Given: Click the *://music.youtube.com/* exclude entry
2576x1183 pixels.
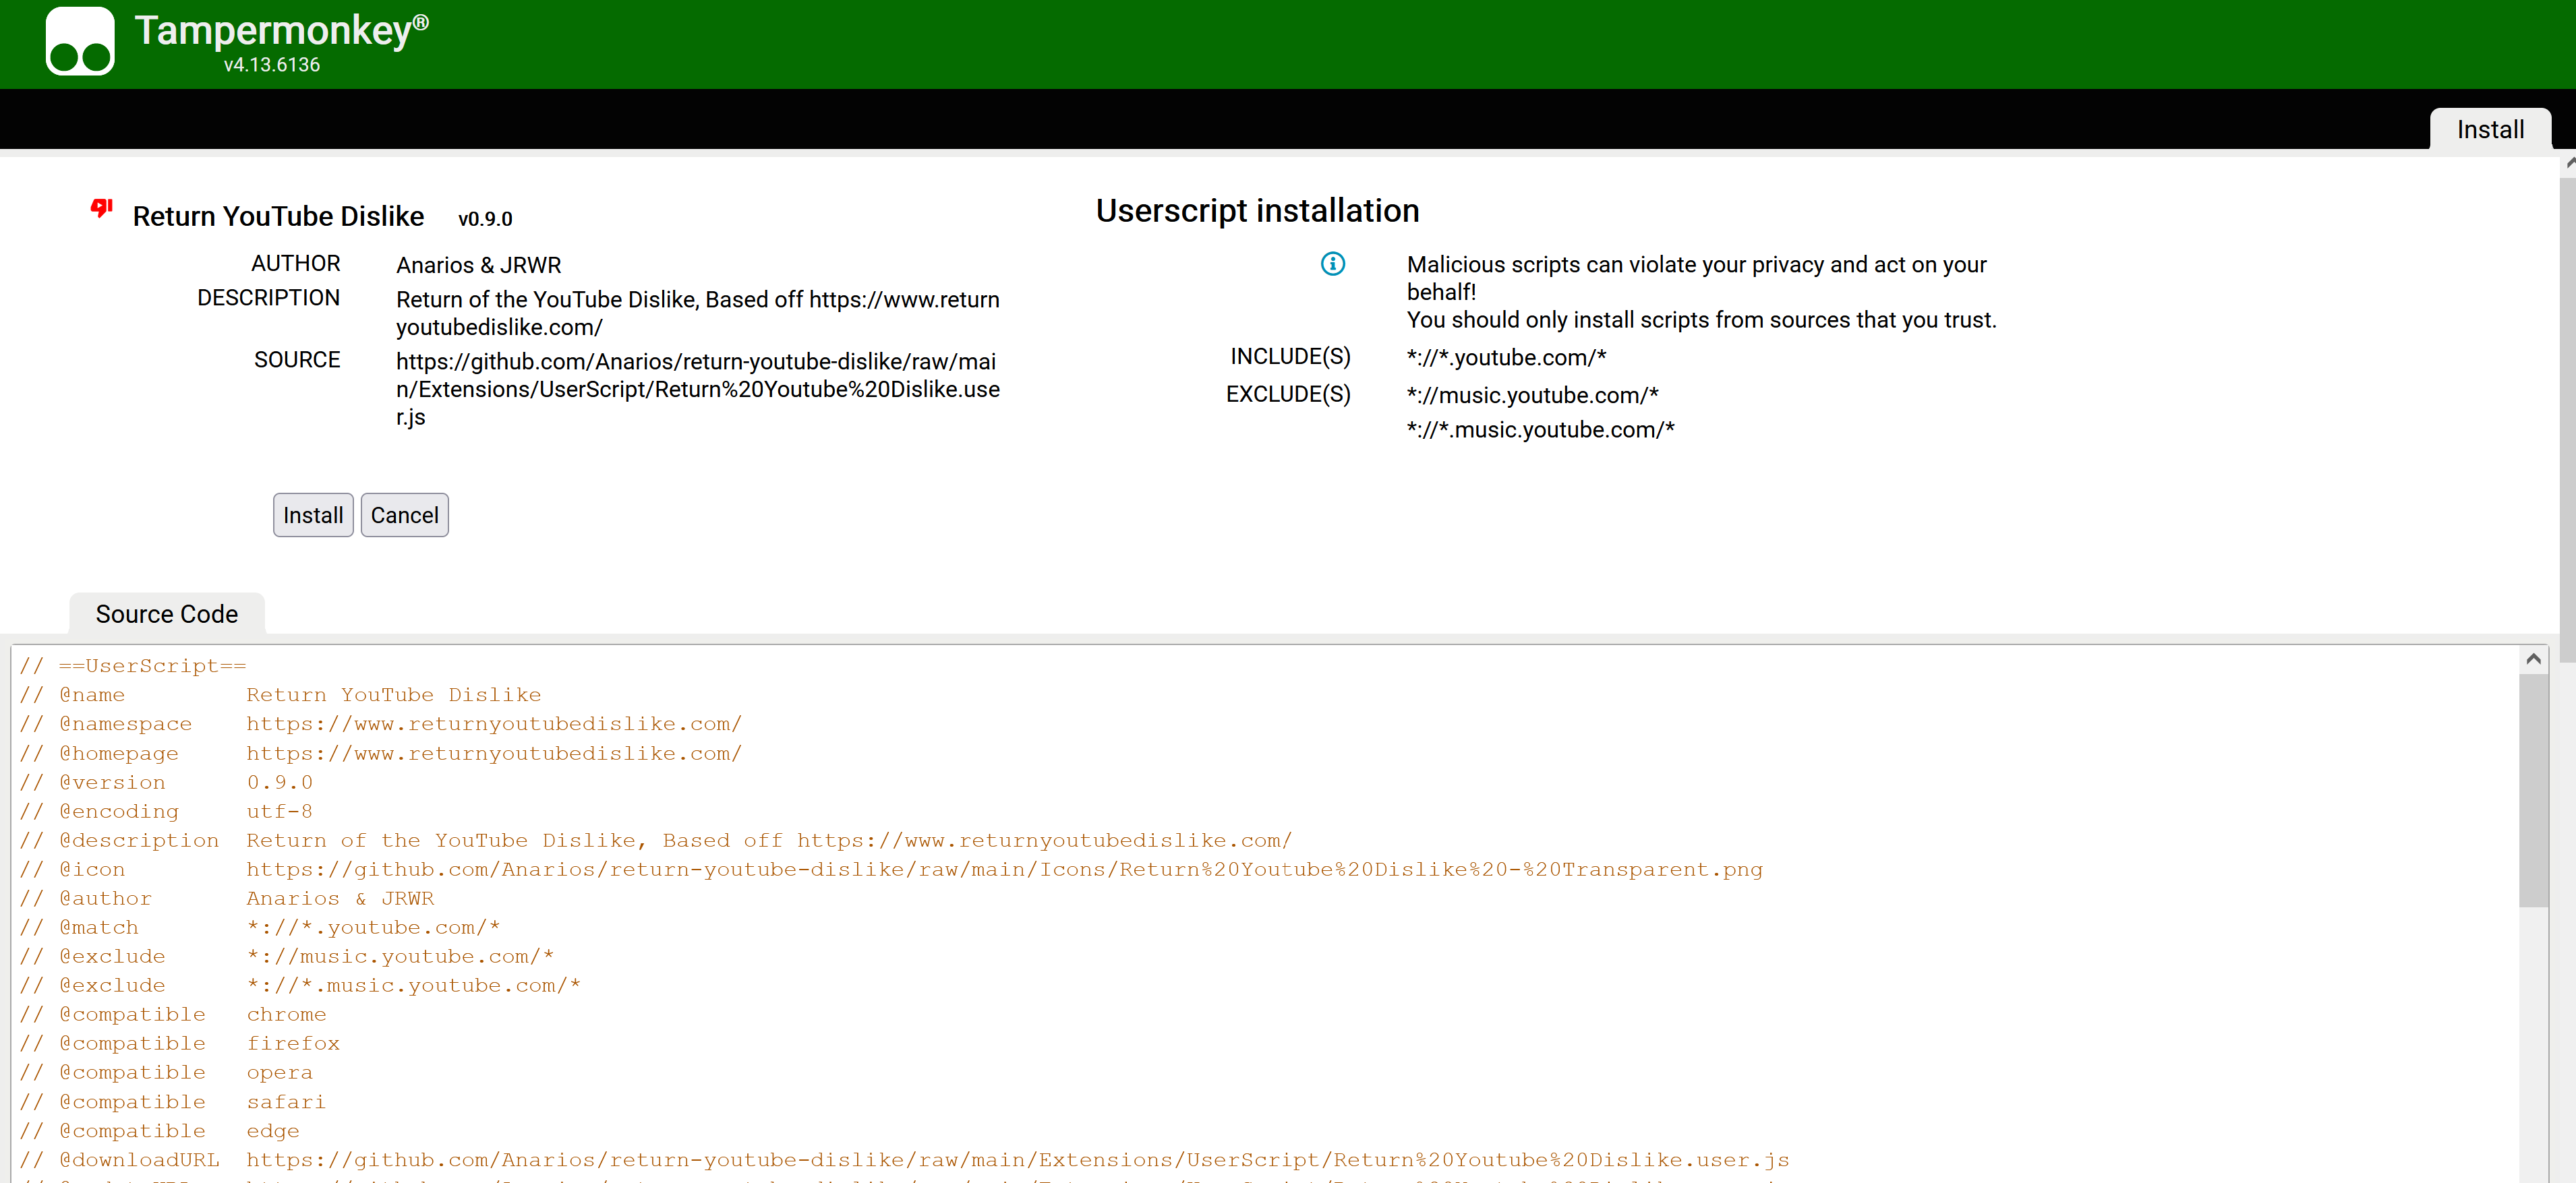Looking at the screenshot, I should point(1532,395).
